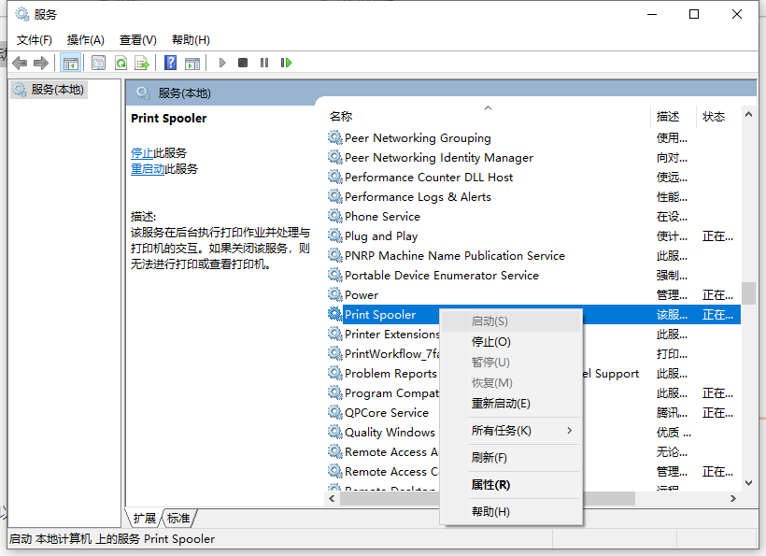766x556 pixels.
Task: Click the vertical scrollbar up arrow
Action: click(x=748, y=114)
